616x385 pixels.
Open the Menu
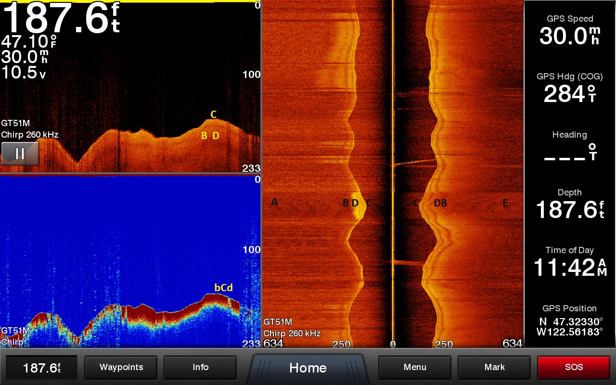click(x=415, y=368)
